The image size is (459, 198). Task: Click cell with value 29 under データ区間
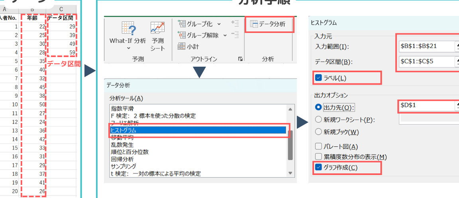pyautogui.click(x=61, y=27)
